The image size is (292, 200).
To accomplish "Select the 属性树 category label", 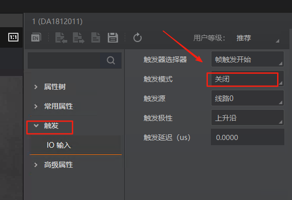I will [55, 87].
